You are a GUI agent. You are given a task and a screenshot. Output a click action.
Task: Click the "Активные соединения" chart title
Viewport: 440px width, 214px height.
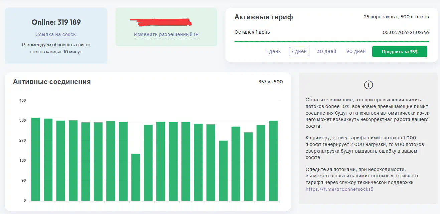click(x=52, y=82)
